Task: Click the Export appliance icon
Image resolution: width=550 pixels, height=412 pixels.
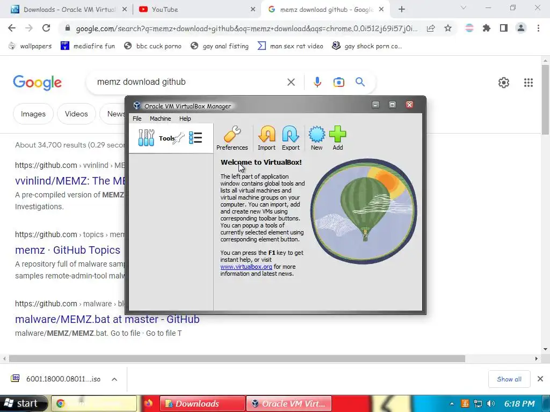Action: click(x=291, y=138)
